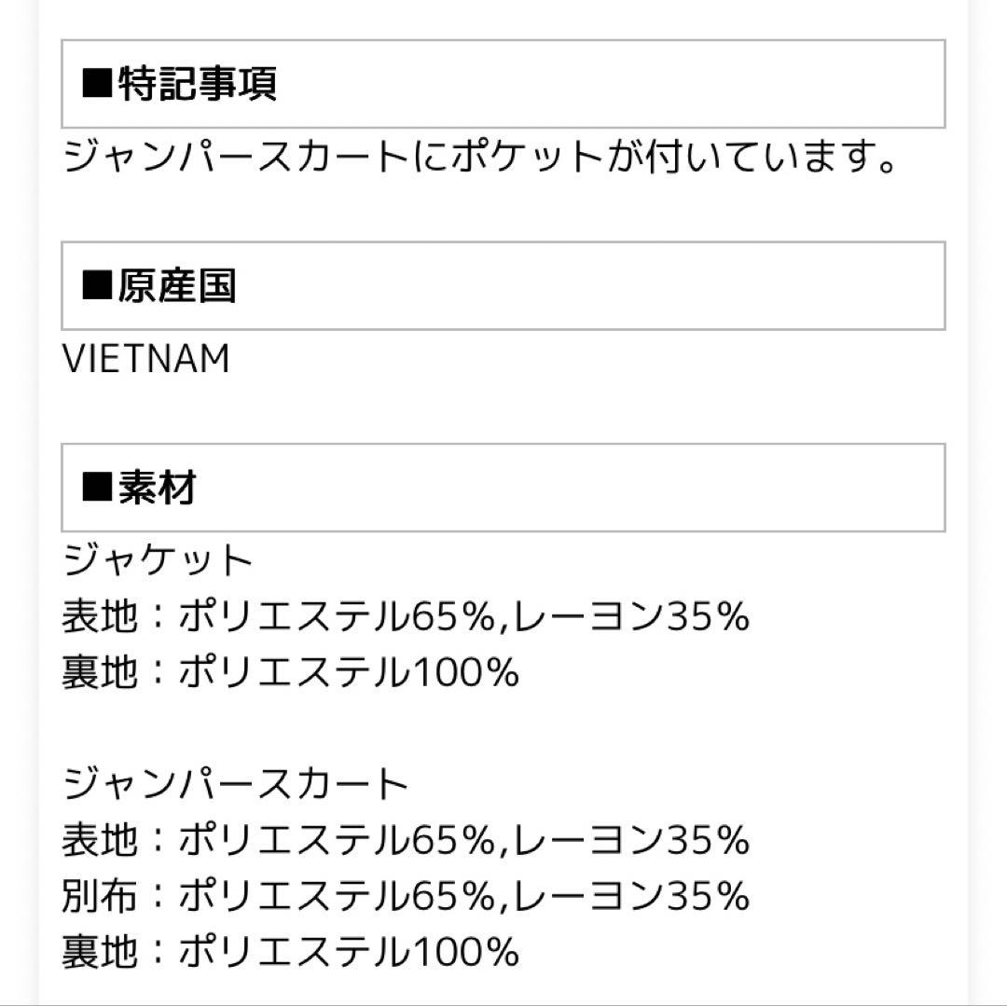The height and width of the screenshot is (1006, 1007).
Task: Click the ジャケット material subheading
Action: tap(159, 561)
